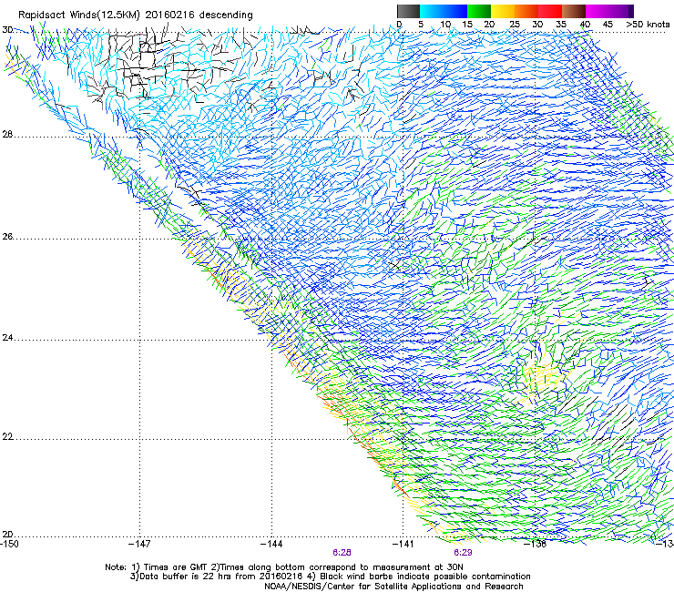The image size is (674, 592).
Task: Click the latitude label '26' on left axis
Action: 7,237
